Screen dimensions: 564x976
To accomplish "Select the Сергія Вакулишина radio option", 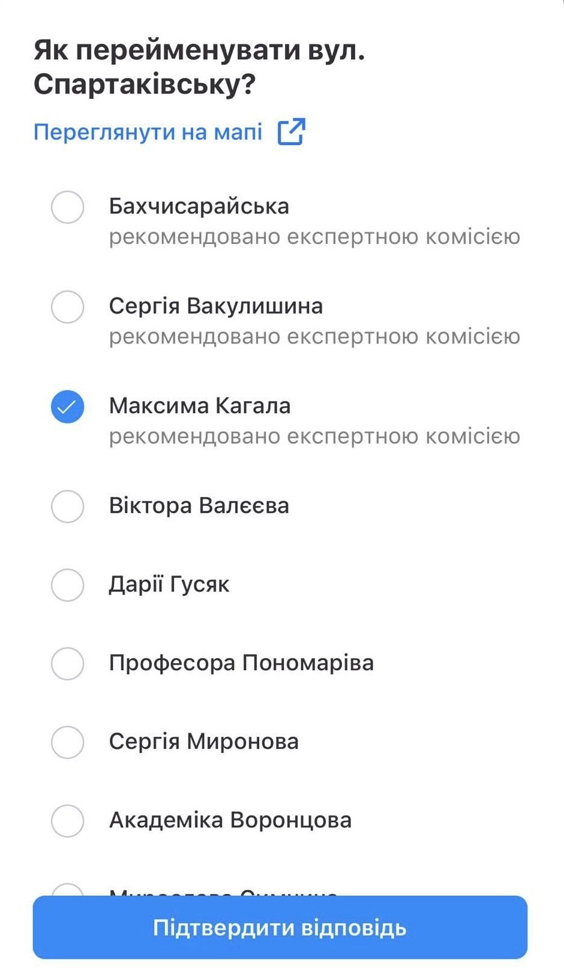I will 67,307.
